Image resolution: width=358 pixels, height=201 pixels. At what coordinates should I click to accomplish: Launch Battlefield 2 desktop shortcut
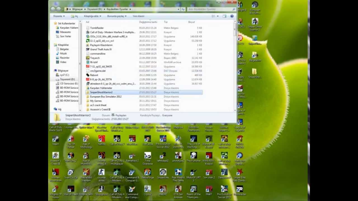pyautogui.click(x=132, y=157)
